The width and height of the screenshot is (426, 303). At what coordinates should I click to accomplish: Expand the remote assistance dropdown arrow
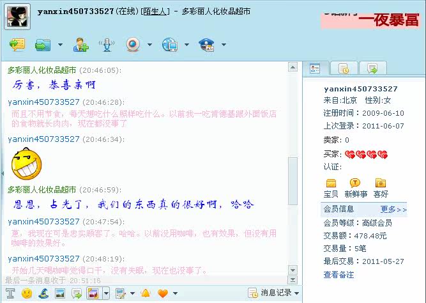coord(186,45)
